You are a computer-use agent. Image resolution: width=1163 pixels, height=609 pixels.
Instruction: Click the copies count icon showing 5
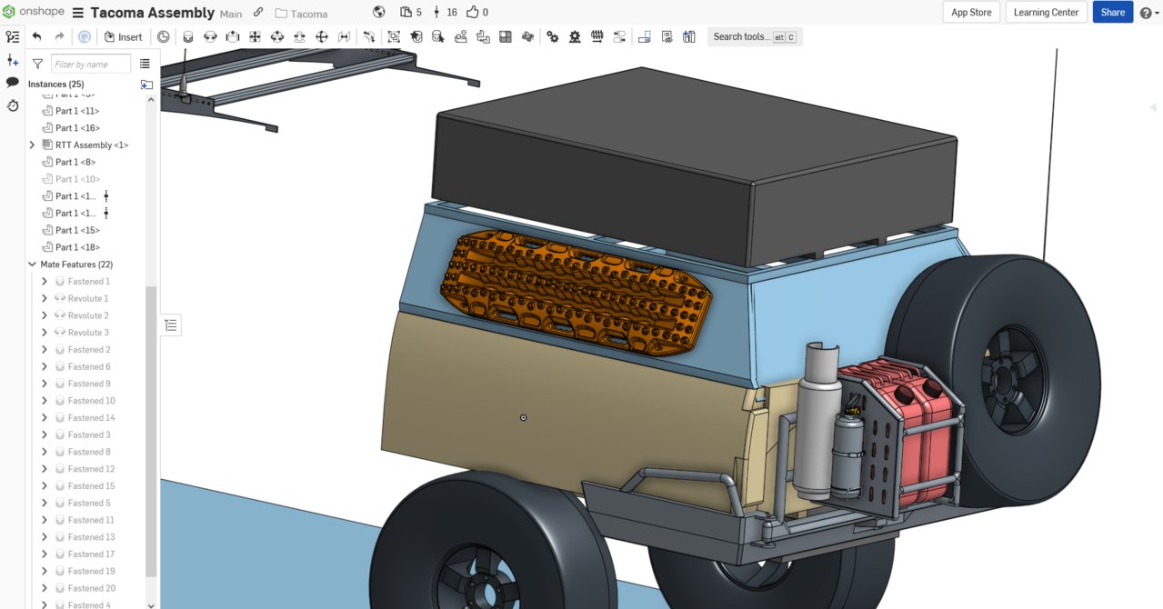click(x=406, y=13)
